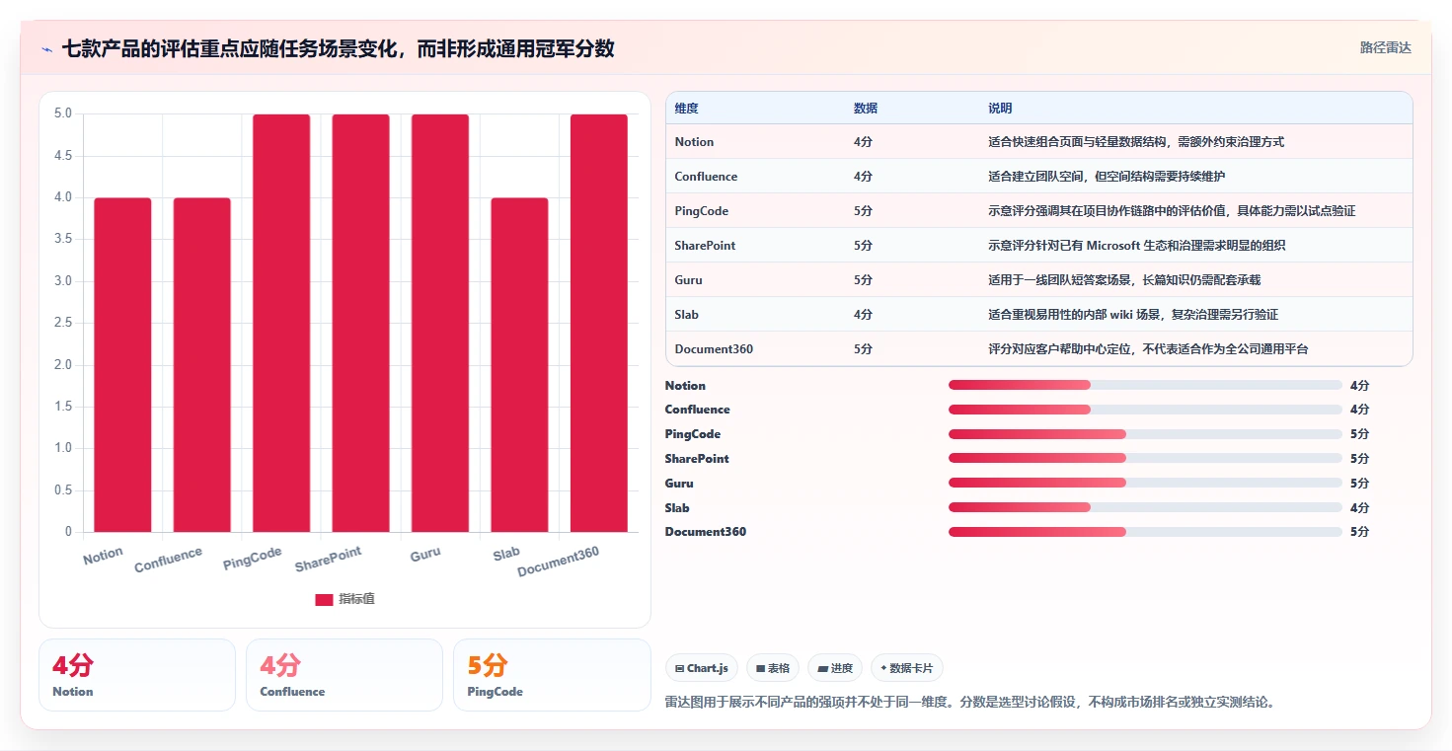Click the 路径雷达 label in the header
Screen dimensions: 1452x751
(1385, 47)
